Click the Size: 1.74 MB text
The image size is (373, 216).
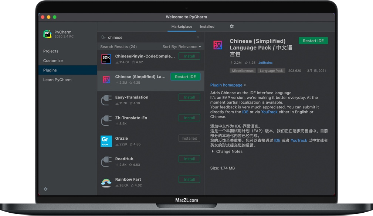[x=223, y=168]
